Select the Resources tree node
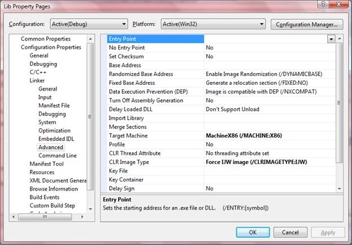This screenshot has height=245, width=352. coord(42,172)
